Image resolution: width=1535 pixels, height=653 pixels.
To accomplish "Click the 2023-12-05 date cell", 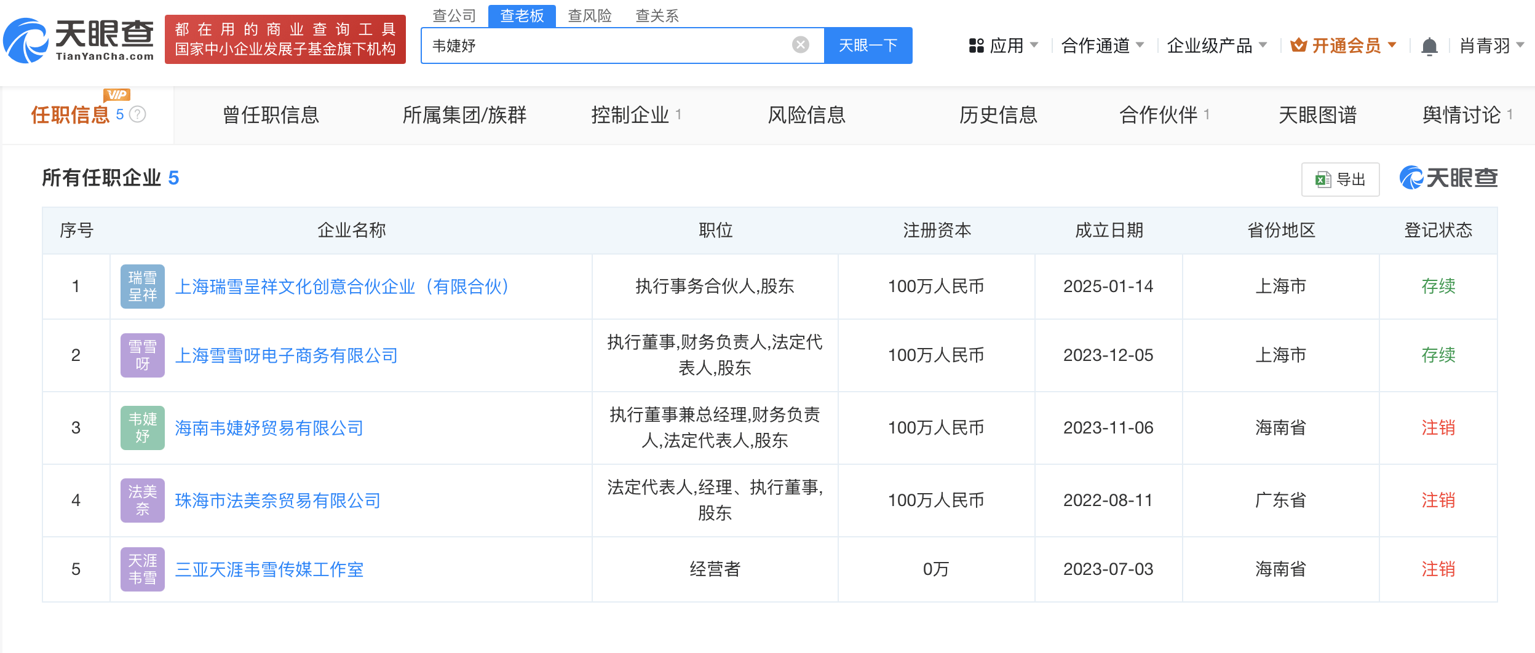I will (1108, 355).
